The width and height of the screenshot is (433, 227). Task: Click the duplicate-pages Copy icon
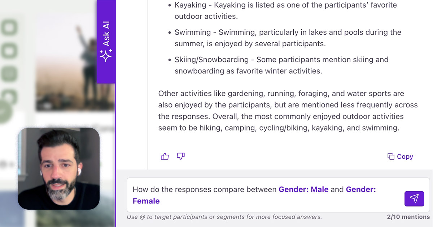point(391,156)
